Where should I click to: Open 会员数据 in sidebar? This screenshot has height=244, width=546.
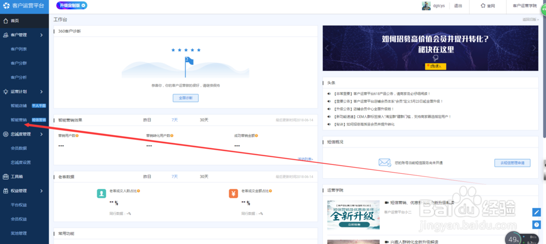coord(19,149)
